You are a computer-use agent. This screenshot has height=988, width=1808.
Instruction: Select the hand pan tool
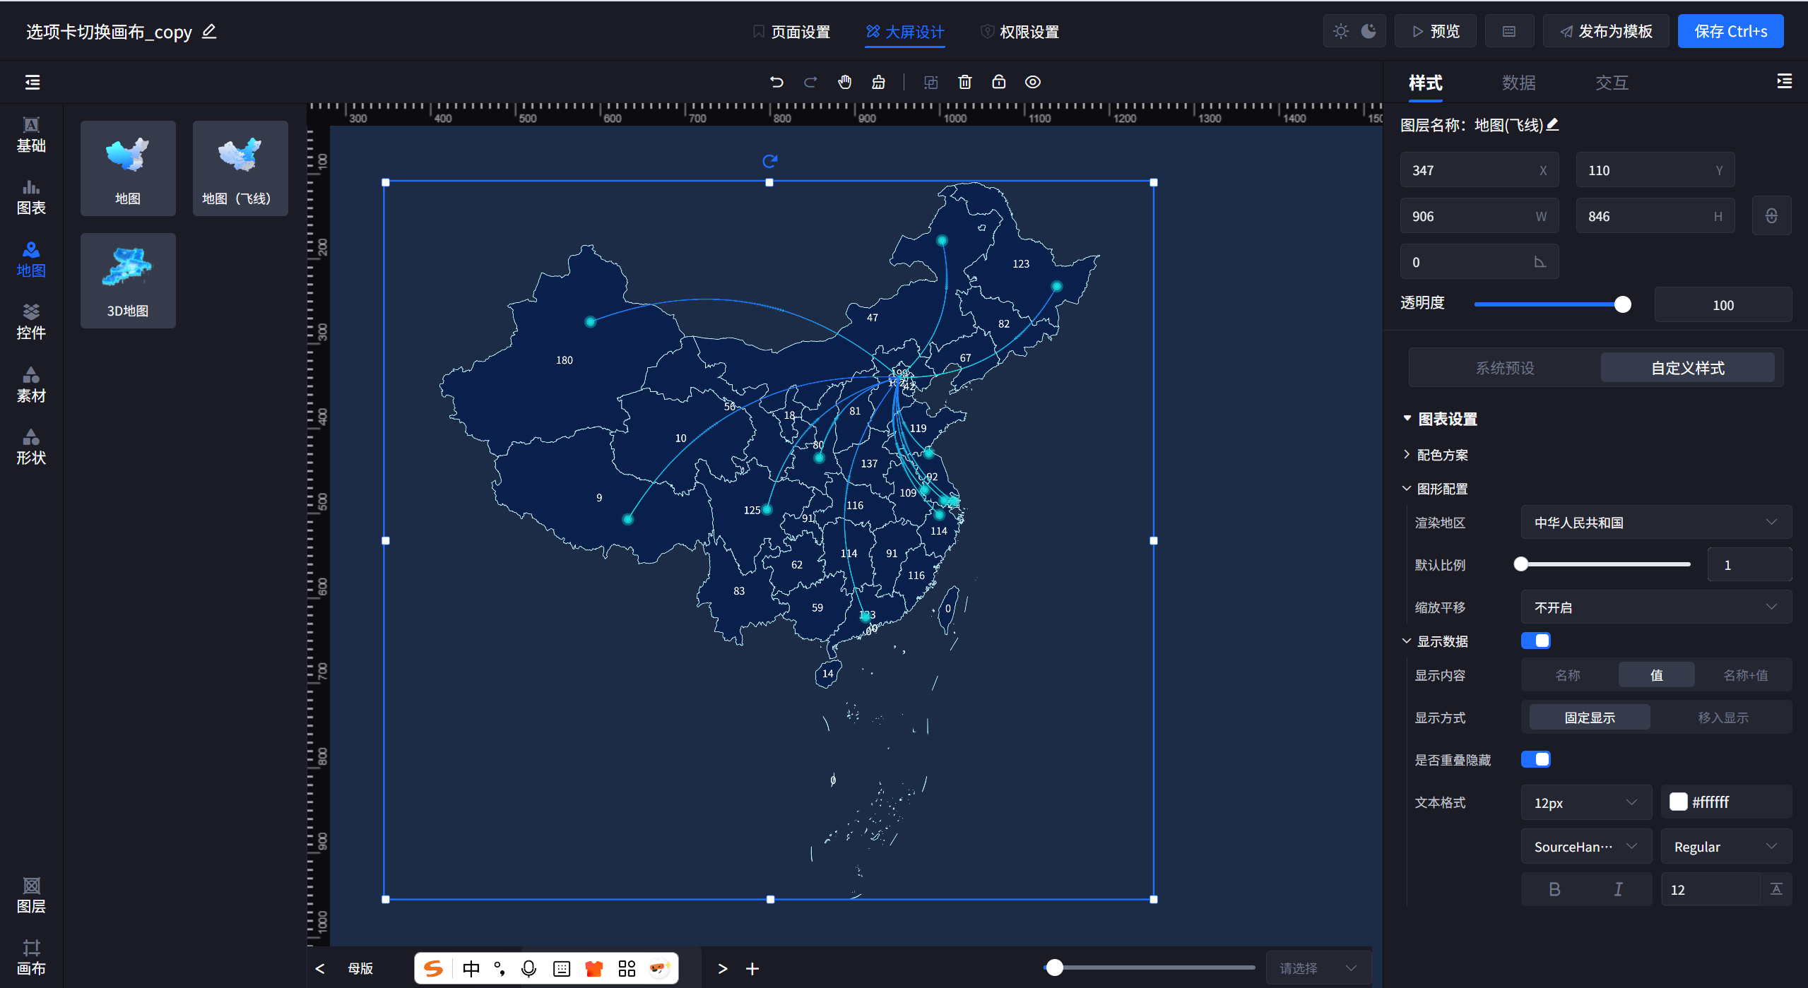(x=844, y=82)
